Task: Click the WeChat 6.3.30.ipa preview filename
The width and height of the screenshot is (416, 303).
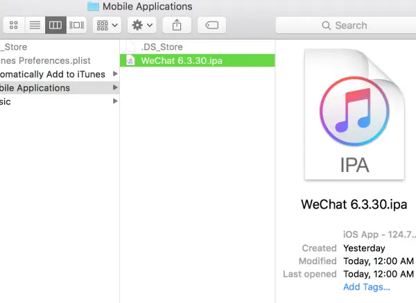Action: [x=354, y=205]
